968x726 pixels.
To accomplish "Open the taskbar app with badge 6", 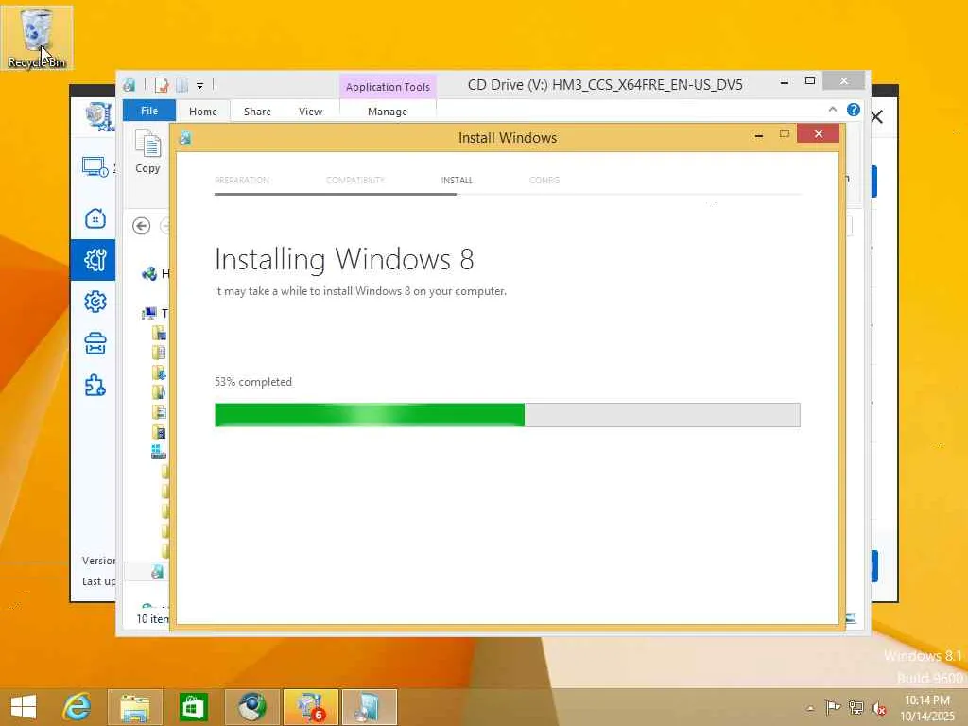I will coord(310,707).
